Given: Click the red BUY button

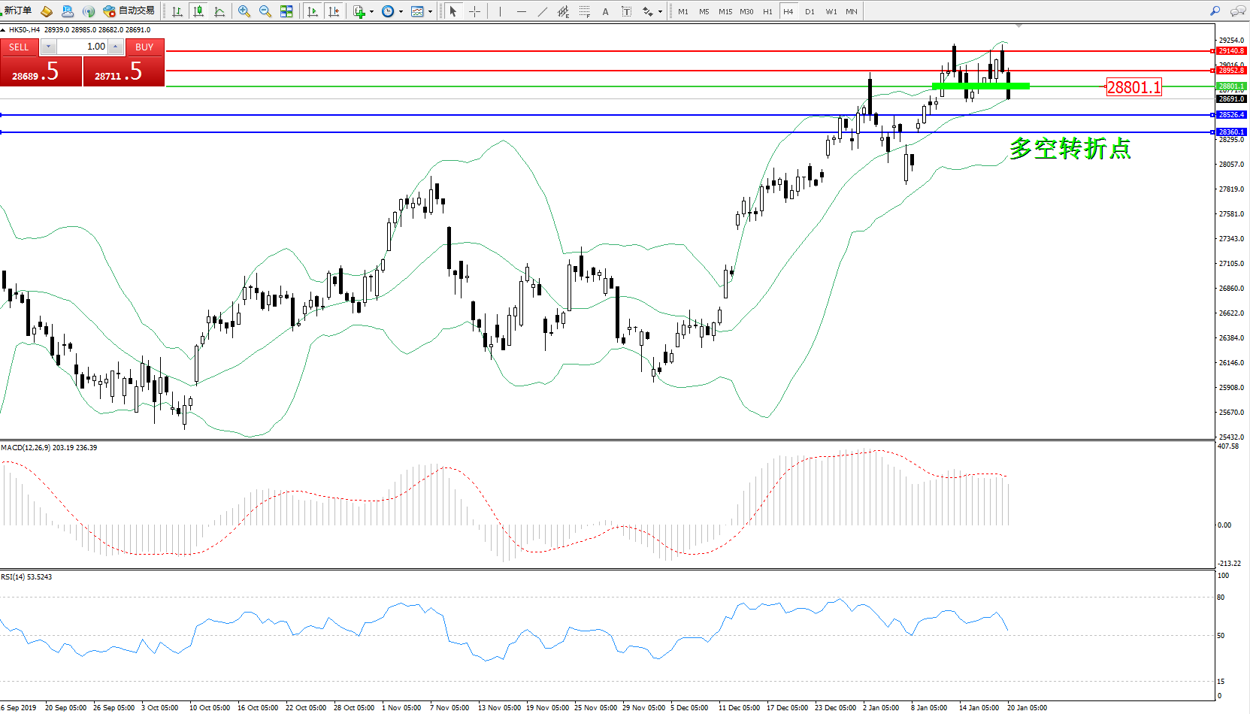Looking at the screenshot, I should click(144, 47).
